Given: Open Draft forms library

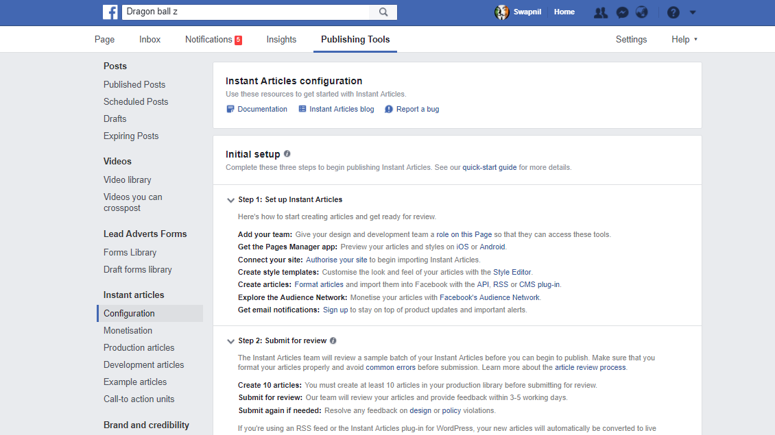Looking at the screenshot, I should pyautogui.click(x=137, y=270).
